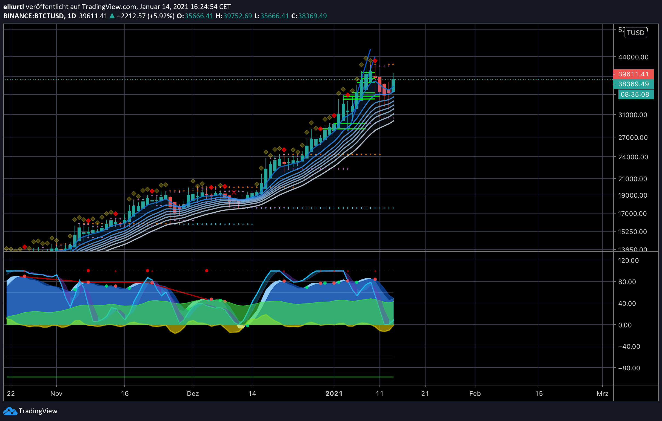Click the 15250.00 price scale label
This screenshot has width=662, height=421.
coord(632,232)
